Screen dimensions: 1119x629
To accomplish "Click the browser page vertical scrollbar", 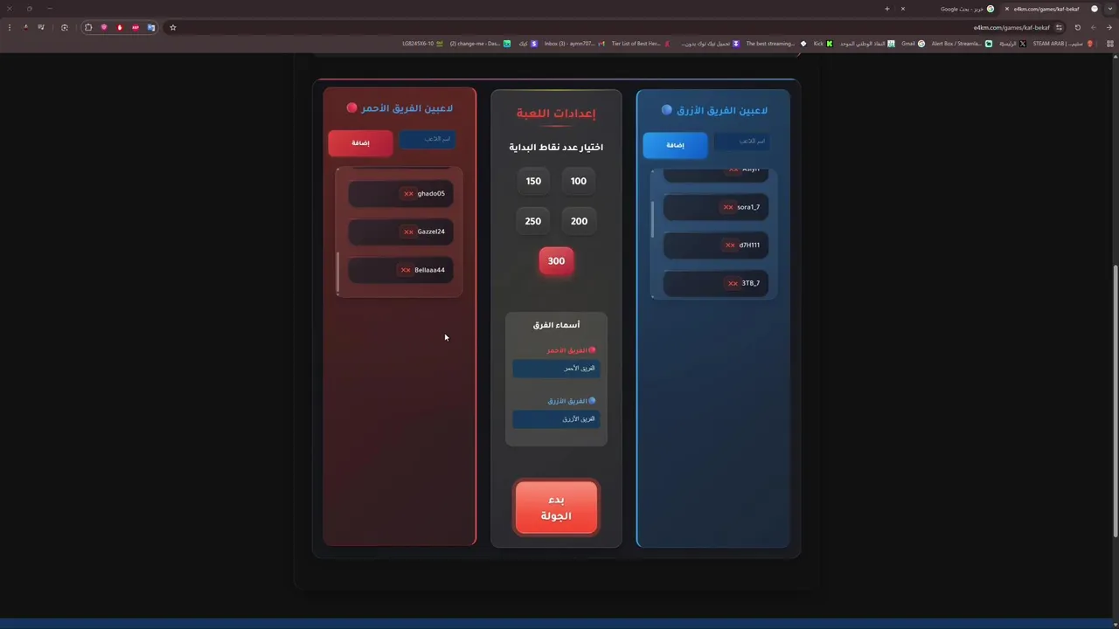I will [x=1116, y=402].
